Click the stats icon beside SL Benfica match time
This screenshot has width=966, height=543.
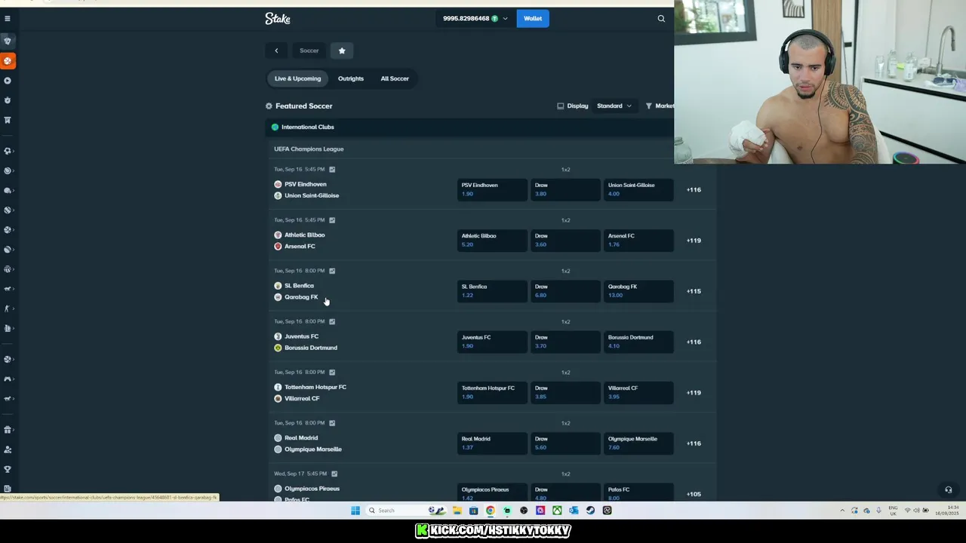tap(332, 271)
